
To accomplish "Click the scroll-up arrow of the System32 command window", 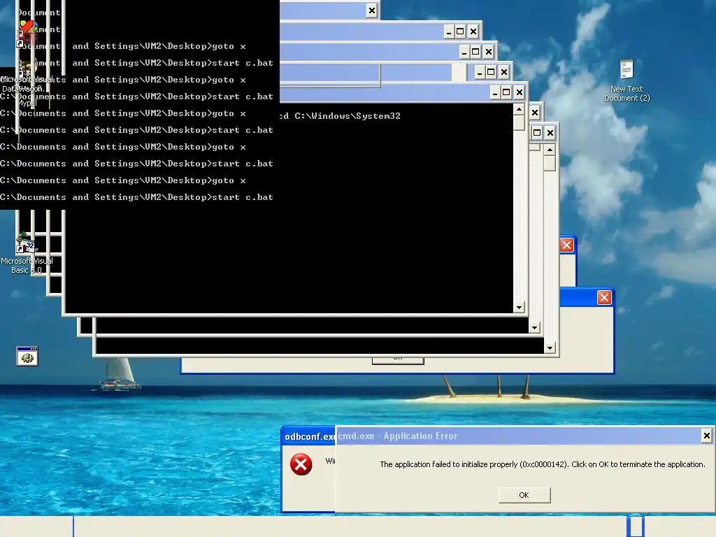I will pos(519,110).
